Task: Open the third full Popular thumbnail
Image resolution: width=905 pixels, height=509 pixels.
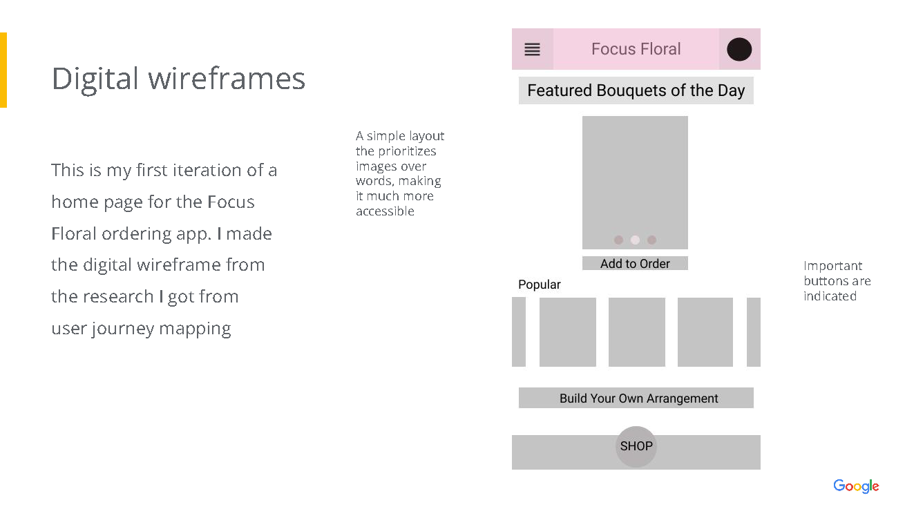Action: coord(705,332)
